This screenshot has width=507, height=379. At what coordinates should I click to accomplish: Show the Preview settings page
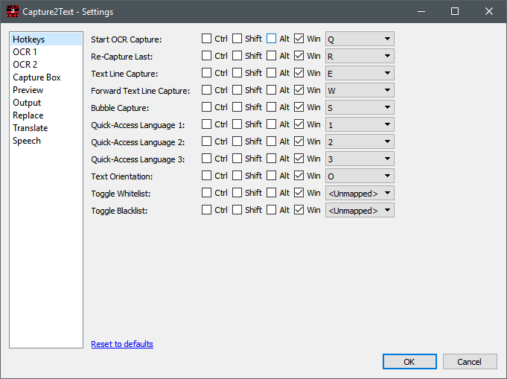[x=28, y=90]
